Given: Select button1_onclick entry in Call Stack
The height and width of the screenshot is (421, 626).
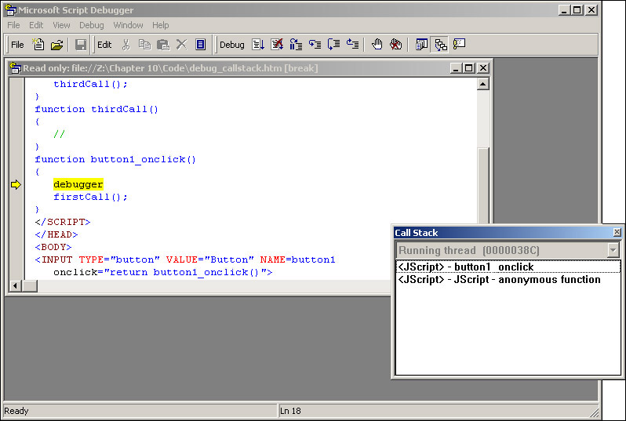Looking at the screenshot, I should coord(465,267).
